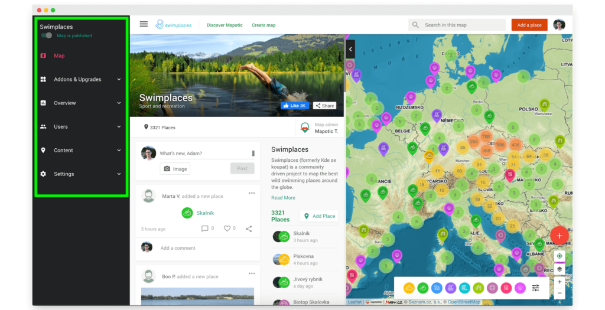Select the teal category filter icon
This screenshot has width=605, height=310.
click(464, 288)
